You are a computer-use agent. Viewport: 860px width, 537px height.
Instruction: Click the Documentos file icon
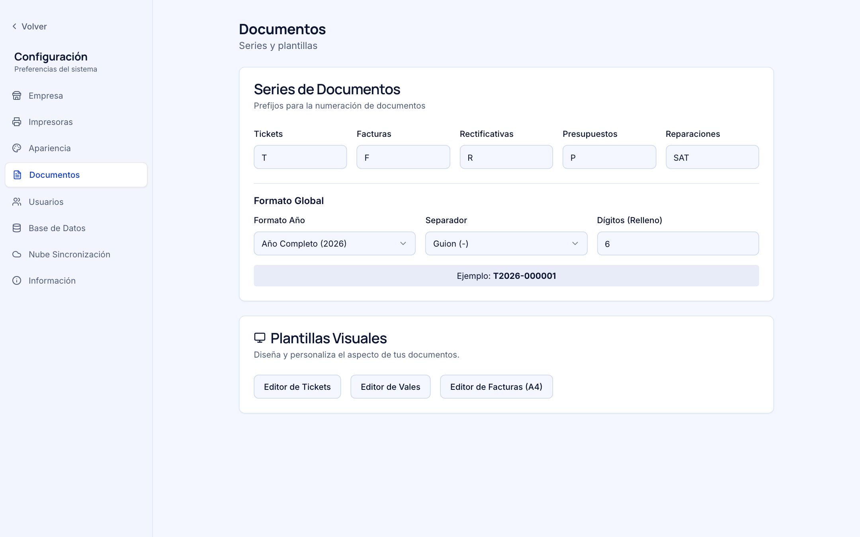click(17, 175)
